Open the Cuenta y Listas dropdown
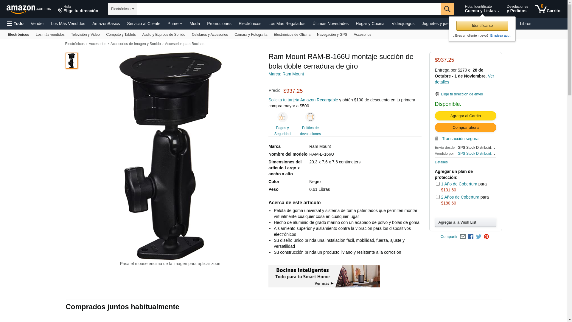The image size is (572, 322). [482, 9]
